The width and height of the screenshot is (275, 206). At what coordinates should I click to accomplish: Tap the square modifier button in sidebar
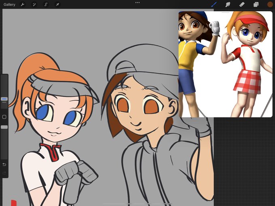(4, 117)
